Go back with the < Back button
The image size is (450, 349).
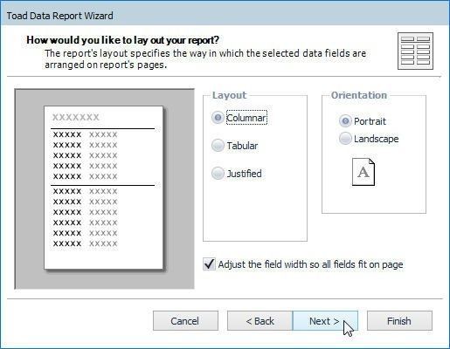coord(260,321)
